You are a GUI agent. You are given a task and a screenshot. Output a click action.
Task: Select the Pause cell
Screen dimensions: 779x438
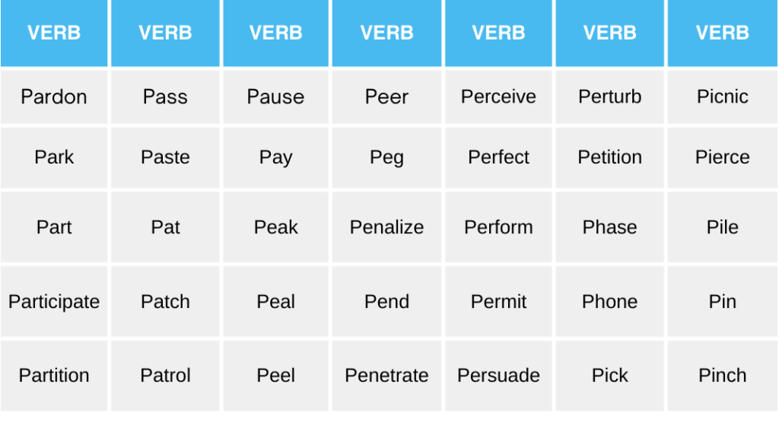point(275,97)
